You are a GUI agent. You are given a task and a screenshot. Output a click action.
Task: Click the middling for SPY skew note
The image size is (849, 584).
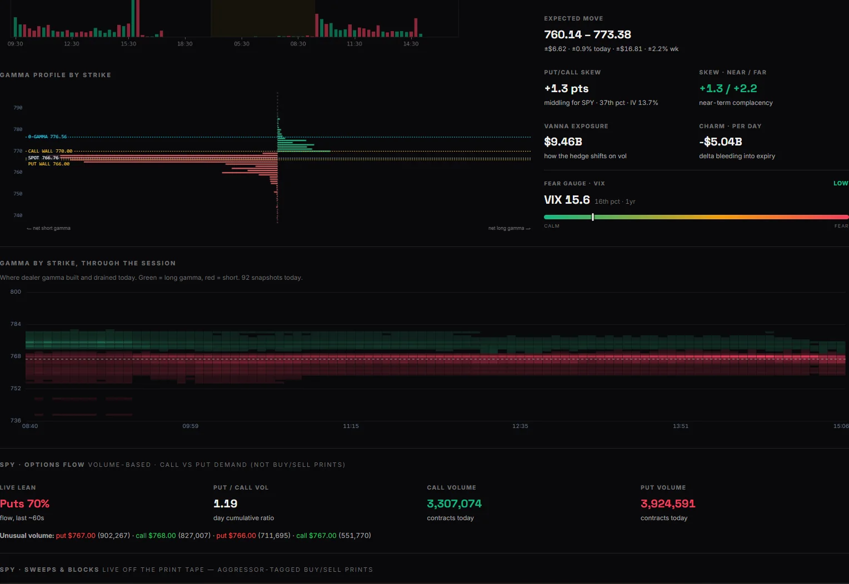pyautogui.click(x=601, y=103)
